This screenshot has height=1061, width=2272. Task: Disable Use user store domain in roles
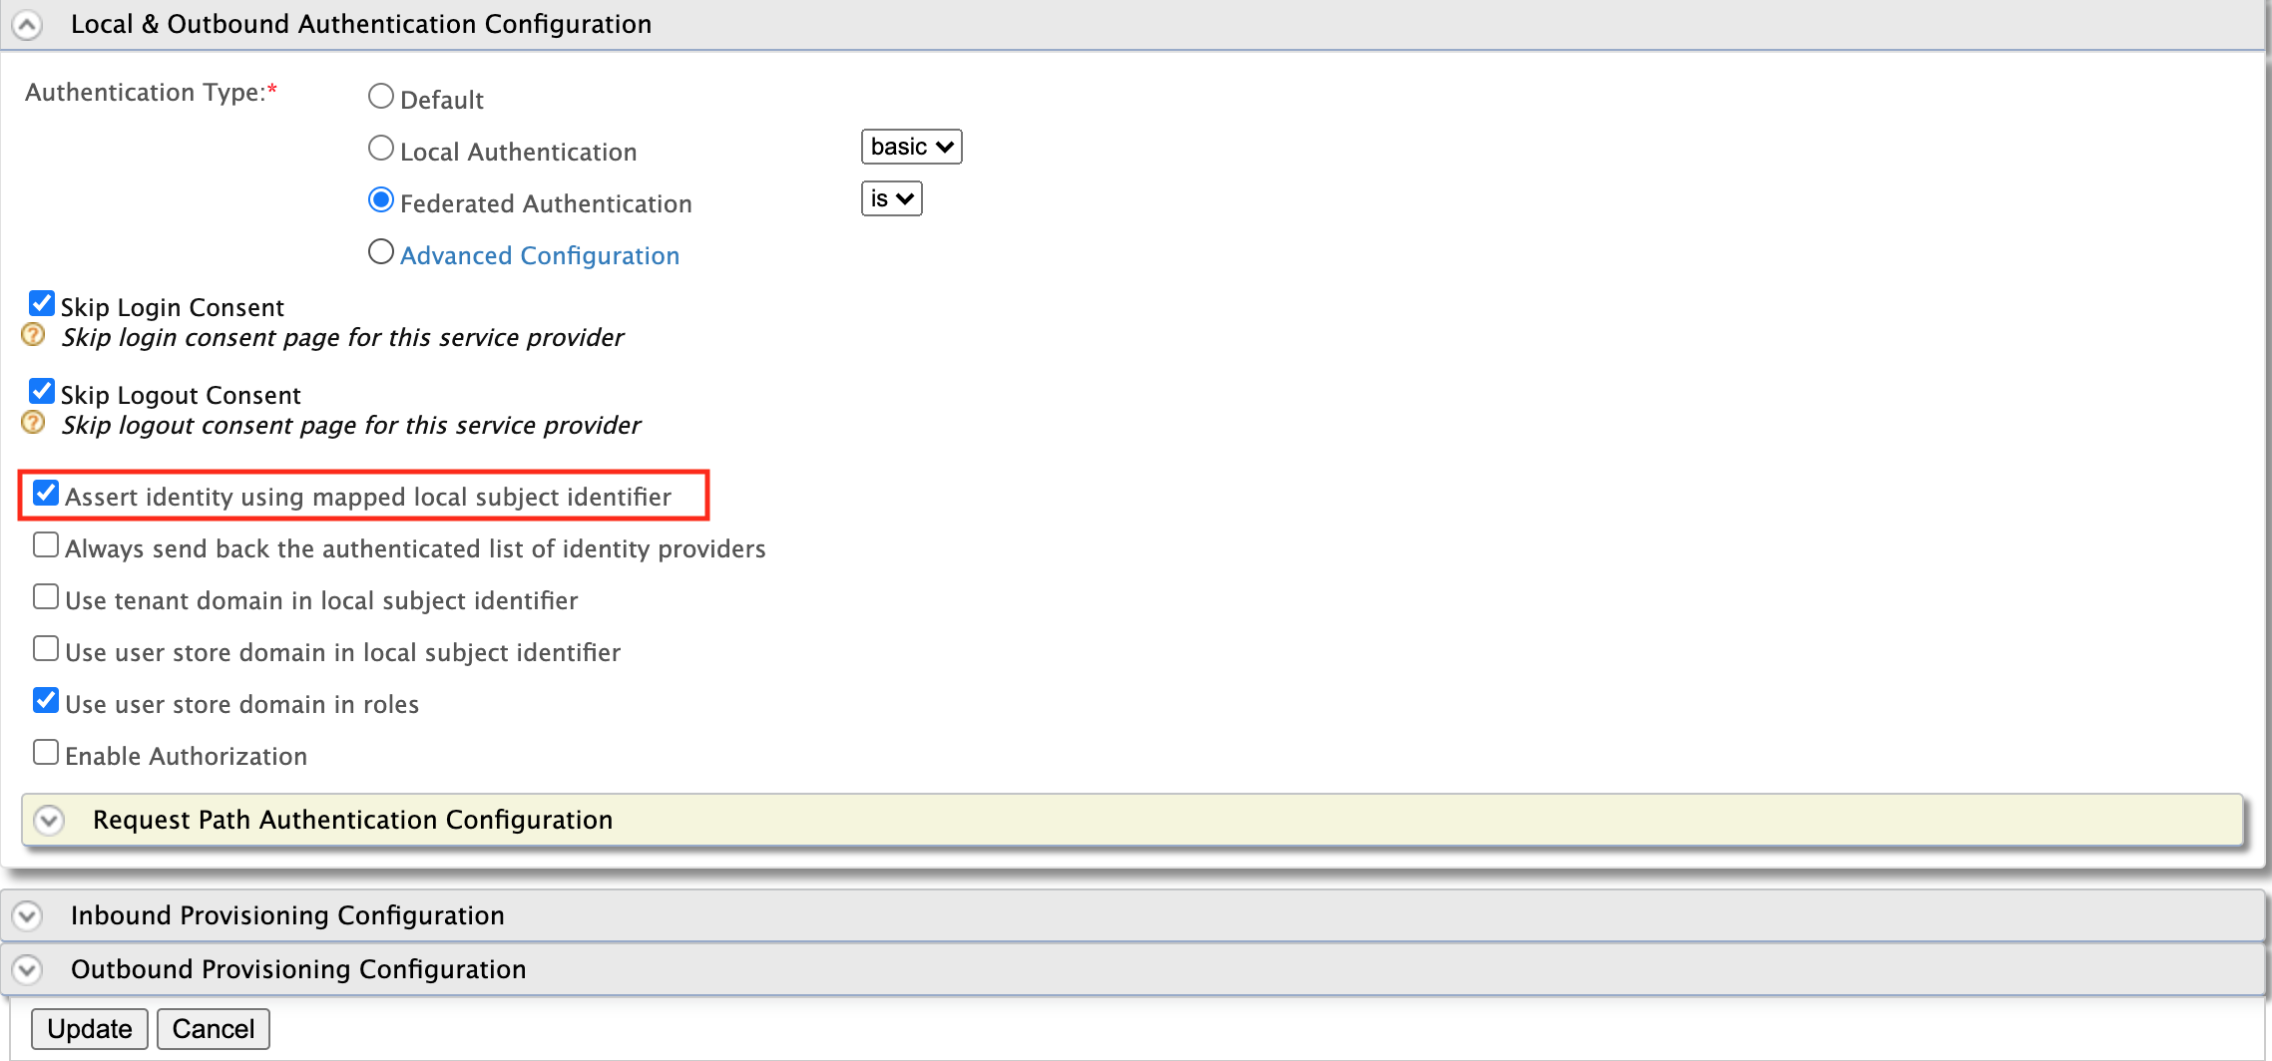click(46, 700)
